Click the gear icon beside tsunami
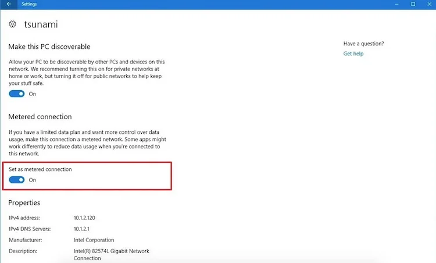 coord(12,24)
